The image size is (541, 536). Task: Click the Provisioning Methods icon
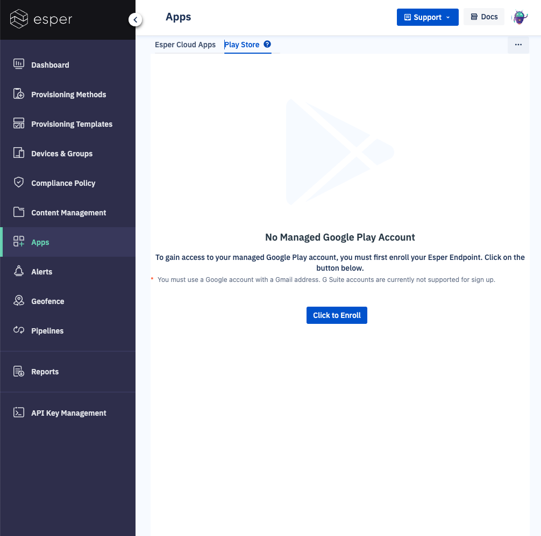point(19,93)
